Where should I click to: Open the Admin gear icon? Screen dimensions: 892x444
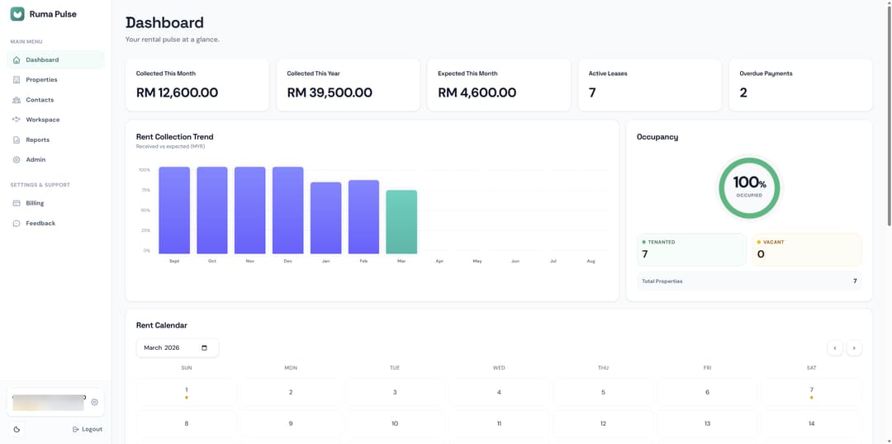17,160
